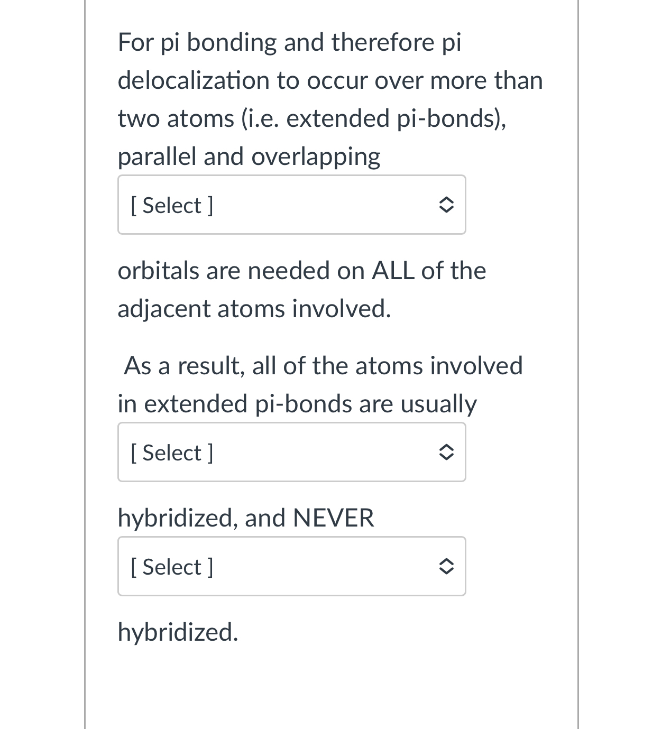Click the chevron arrows on the "are usually" dropdown

pos(446,452)
